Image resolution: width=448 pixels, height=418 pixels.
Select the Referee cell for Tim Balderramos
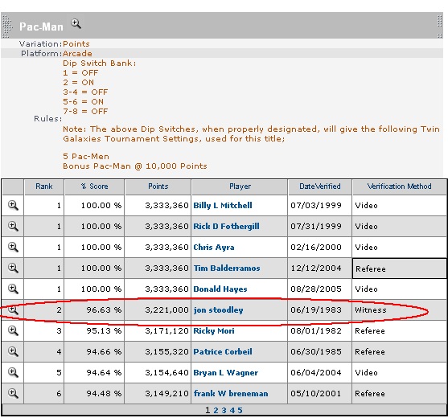400,268
